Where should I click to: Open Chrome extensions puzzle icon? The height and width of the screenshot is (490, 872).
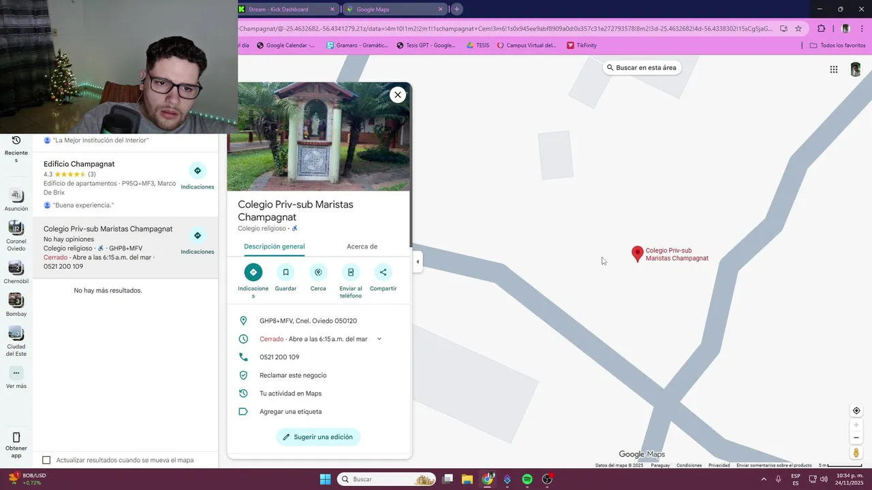click(821, 29)
